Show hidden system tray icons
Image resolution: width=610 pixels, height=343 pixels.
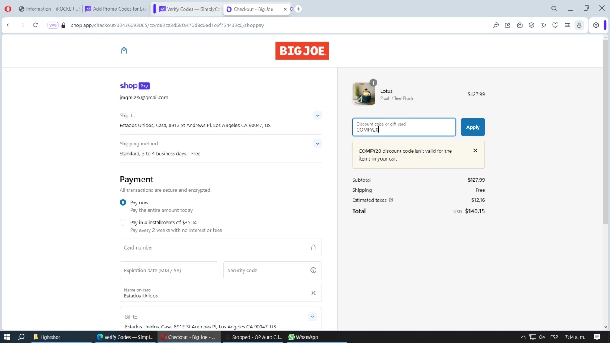523,337
